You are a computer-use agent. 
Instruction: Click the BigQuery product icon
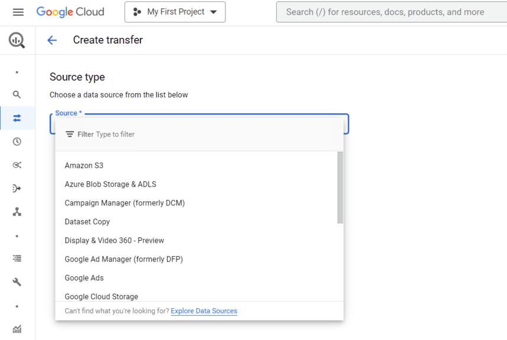click(17, 41)
